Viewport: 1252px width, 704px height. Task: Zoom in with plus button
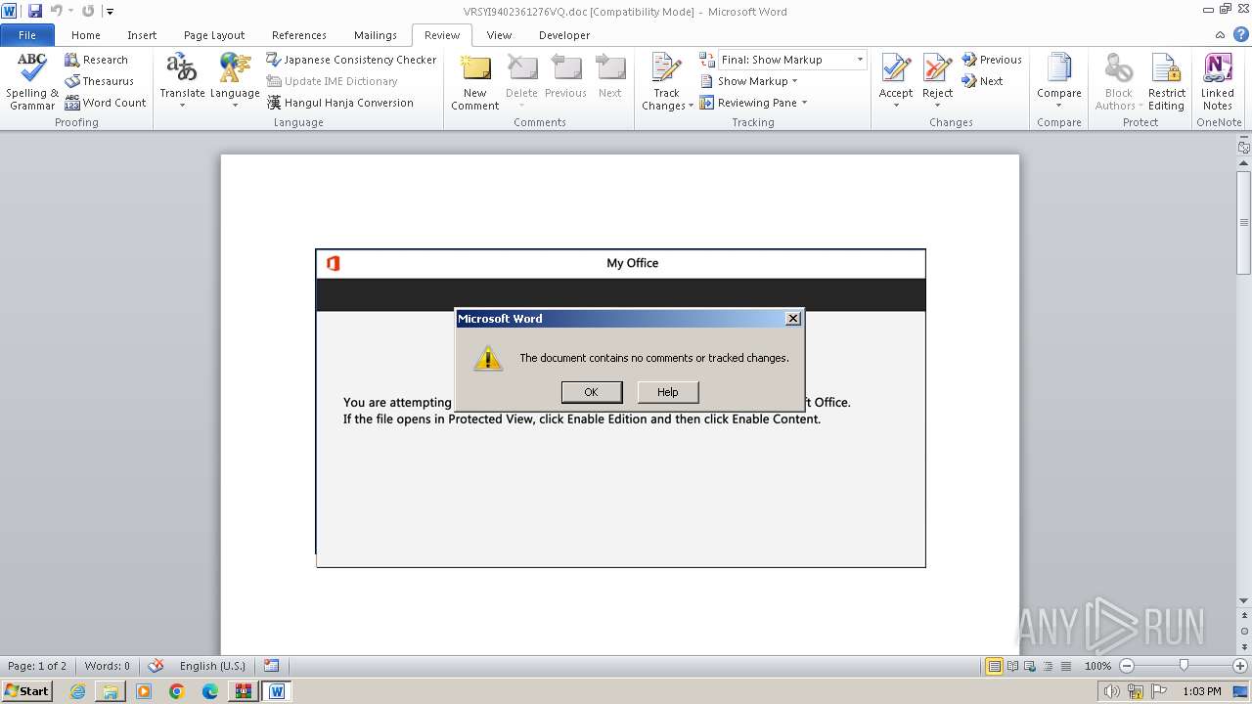(1239, 666)
